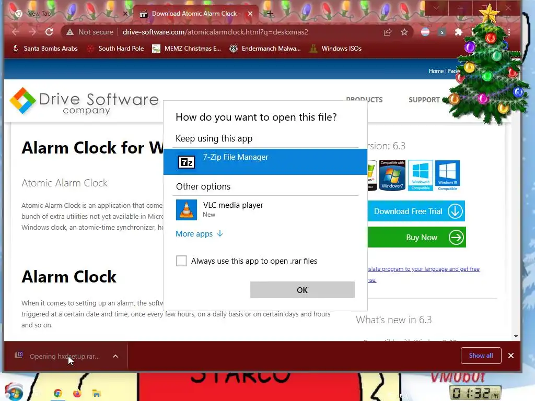Open the flag-colored extension icon
The image size is (535, 401).
coord(425,32)
